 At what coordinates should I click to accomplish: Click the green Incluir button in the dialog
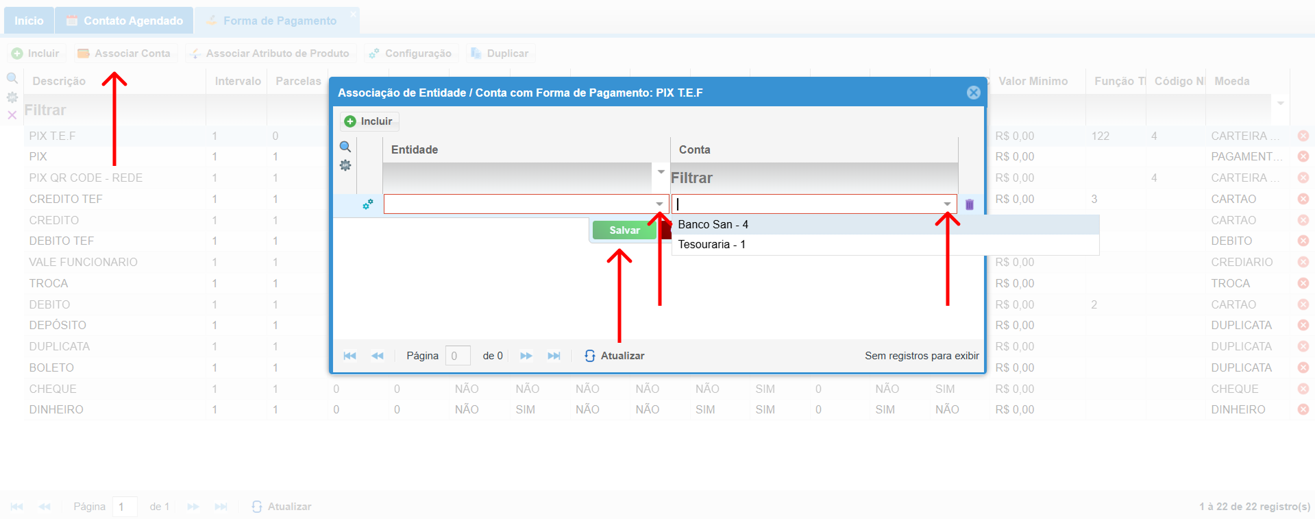369,121
